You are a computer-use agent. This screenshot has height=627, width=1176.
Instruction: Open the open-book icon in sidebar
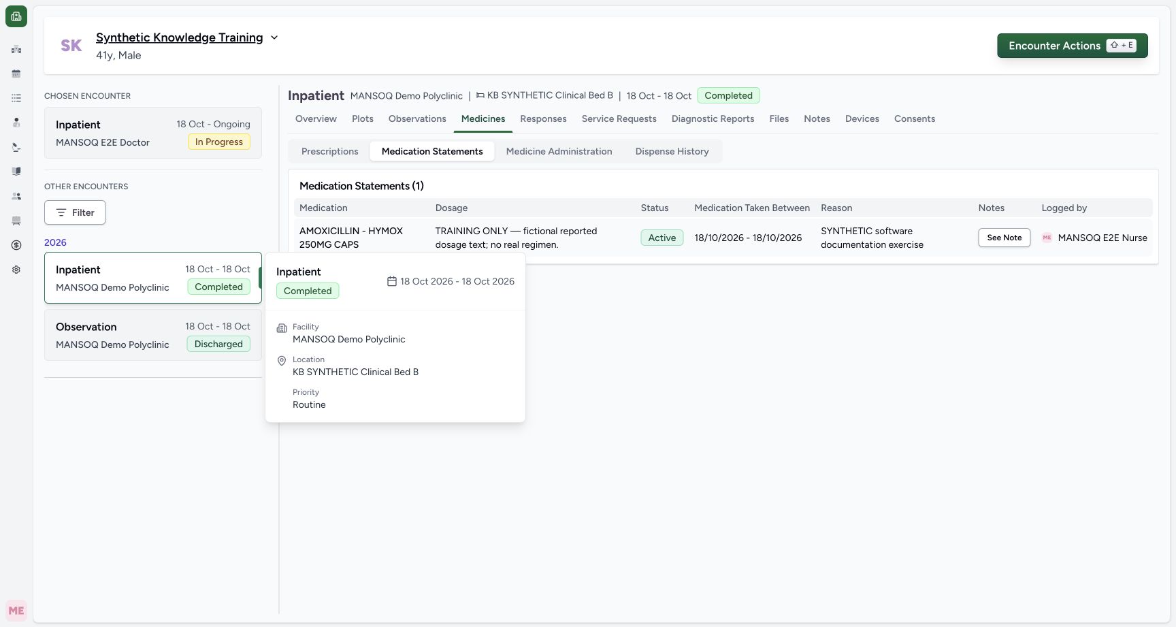coord(16,172)
